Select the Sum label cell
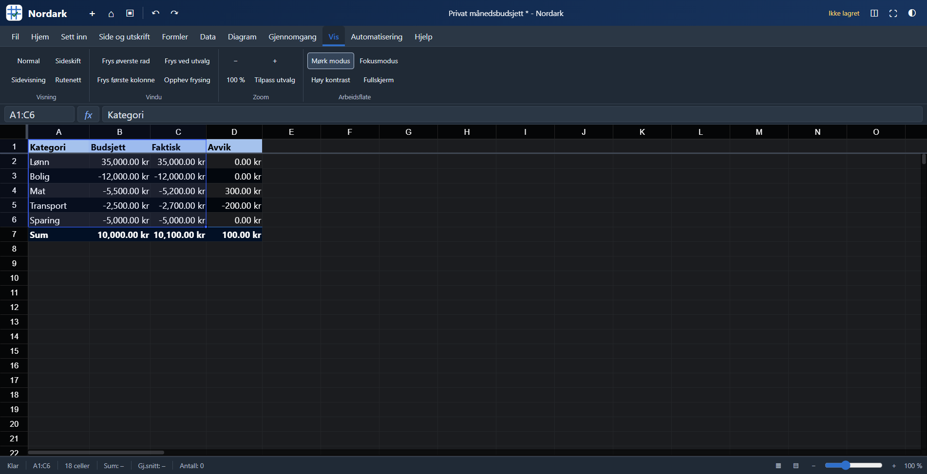Screen dimensions: 927x474 pos(59,235)
